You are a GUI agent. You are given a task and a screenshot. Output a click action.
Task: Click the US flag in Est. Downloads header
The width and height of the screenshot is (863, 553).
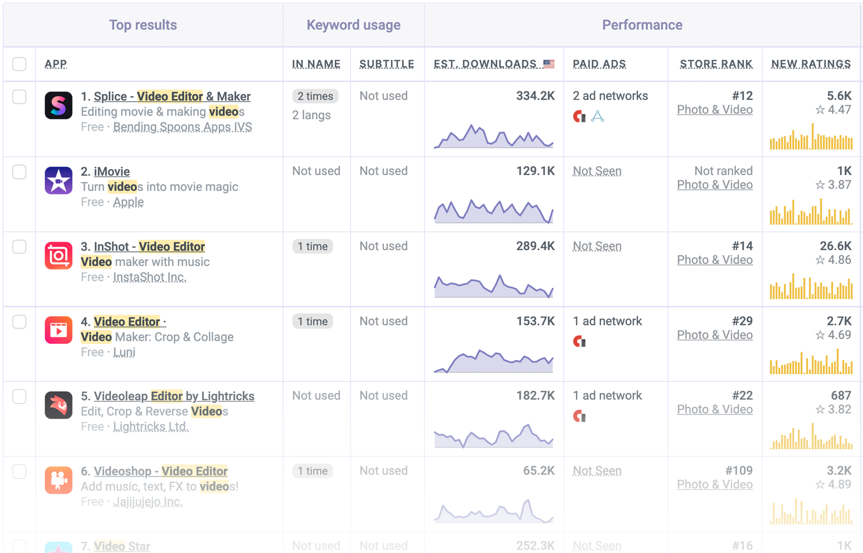point(549,64)
